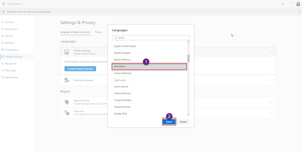Open the help question mark icon

coord(290,4)
